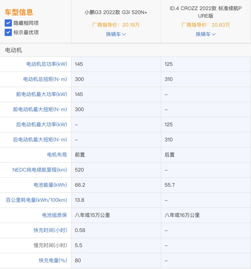Open 换辆车 dropdown under 小鹏G3

(116, 34)
